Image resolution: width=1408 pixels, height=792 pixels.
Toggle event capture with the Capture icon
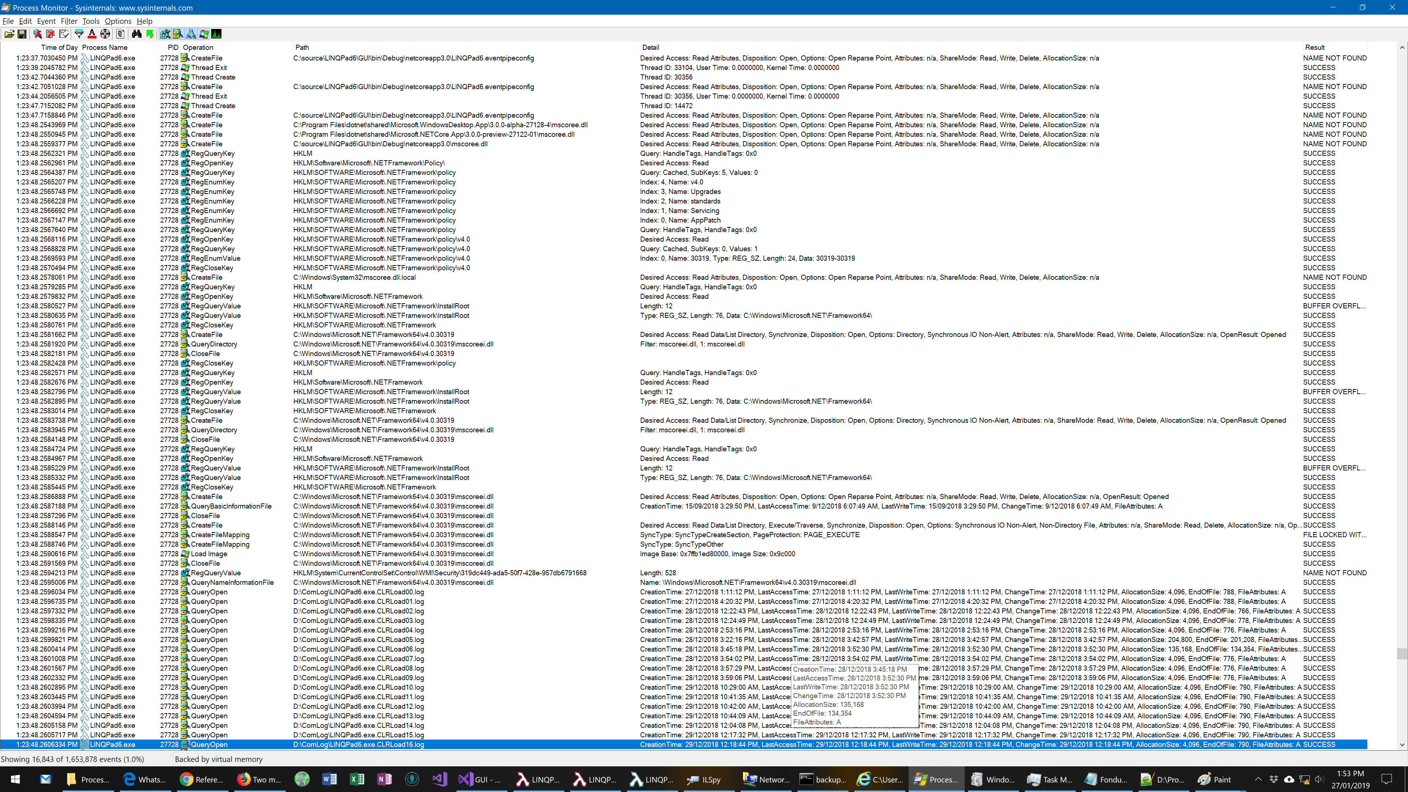pos(37,34)
